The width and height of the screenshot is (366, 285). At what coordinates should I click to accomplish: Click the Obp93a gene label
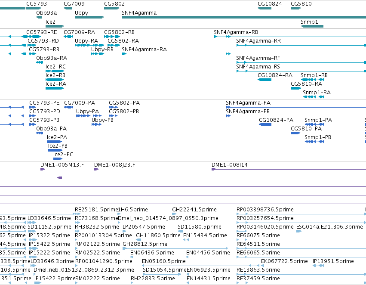[46, 13]
